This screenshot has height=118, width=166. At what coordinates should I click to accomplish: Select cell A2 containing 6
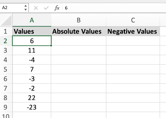pos(32,41)
